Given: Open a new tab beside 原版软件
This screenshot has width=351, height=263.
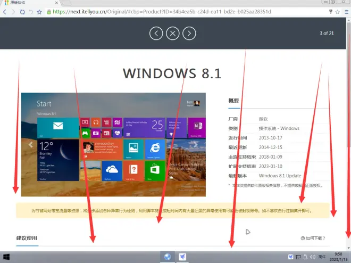Looking at the screenshot, I should pos(66,3).
